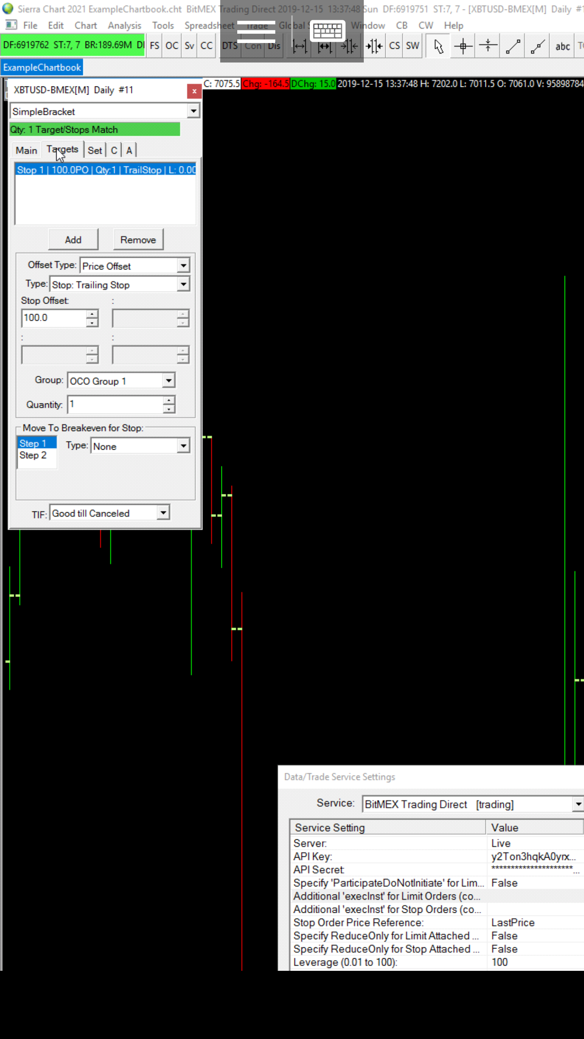This screenshot has height=1039, width=584.
Task: Expand the Service dropdown for BitMEX Trading Direct
Action: click(578, 804)
